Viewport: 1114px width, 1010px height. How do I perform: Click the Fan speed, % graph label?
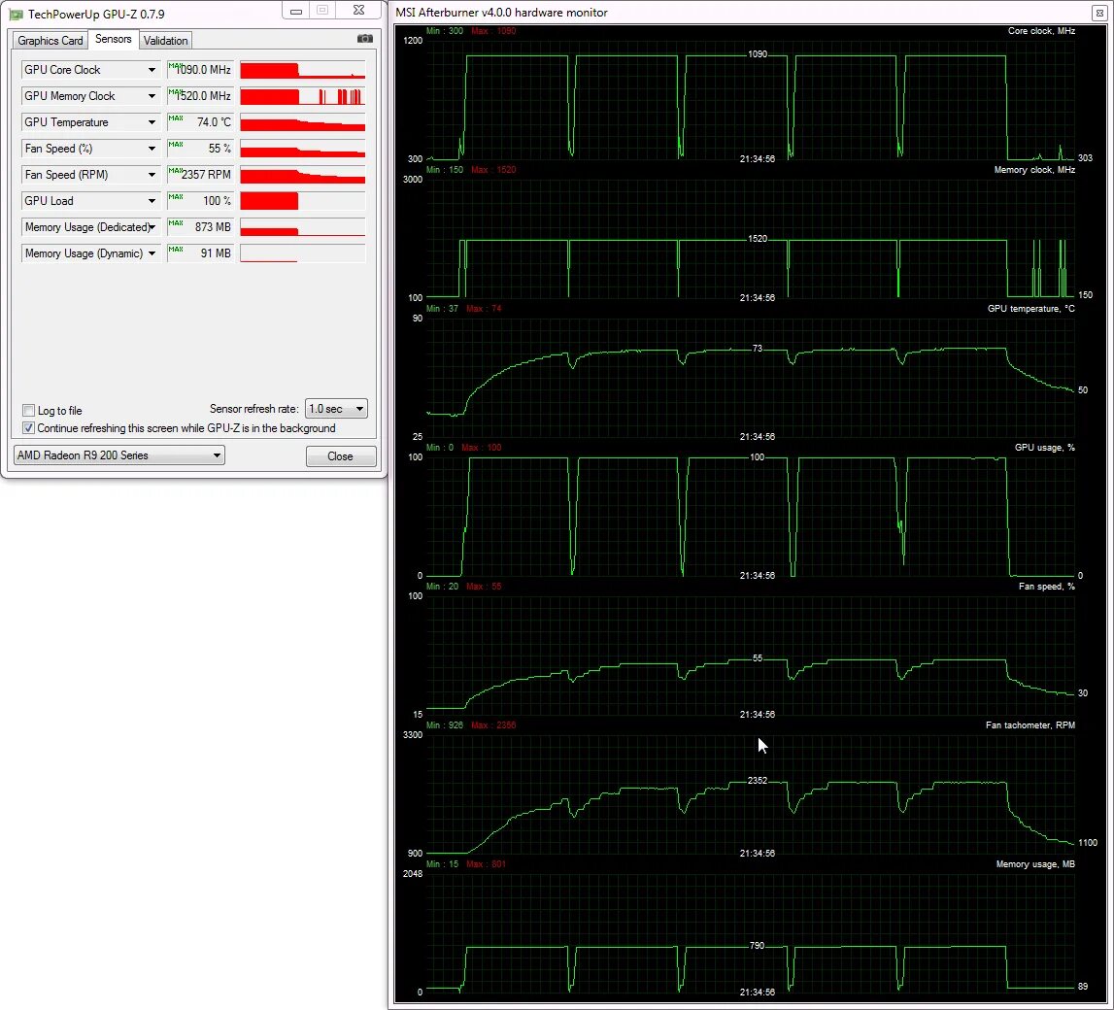pyautogui.click(x=1047, y=586)
